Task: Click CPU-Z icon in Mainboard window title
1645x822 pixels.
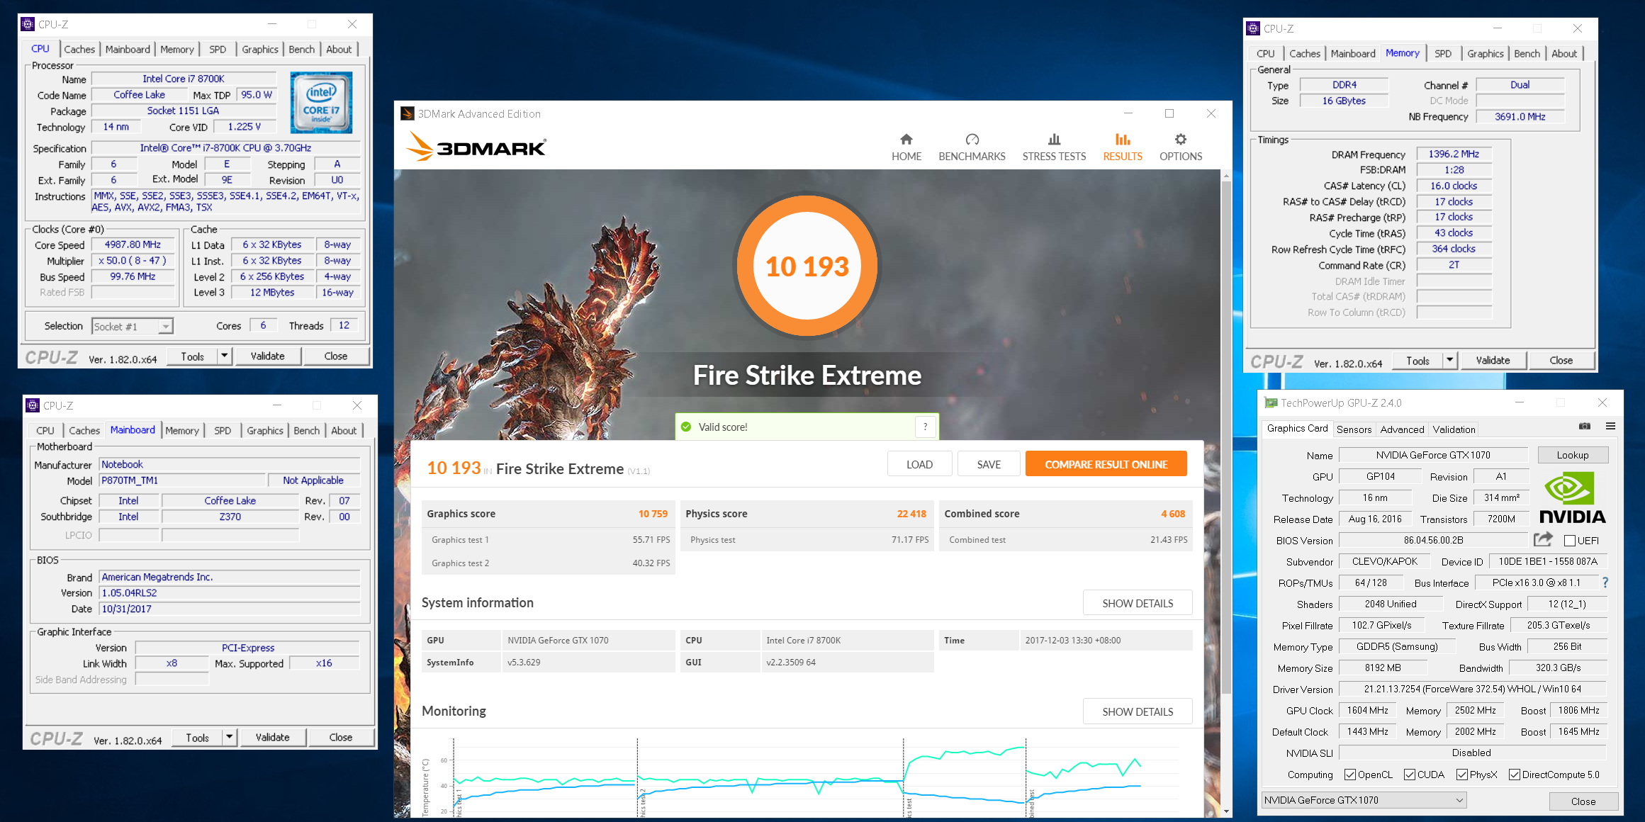Action: pos(33,405)
